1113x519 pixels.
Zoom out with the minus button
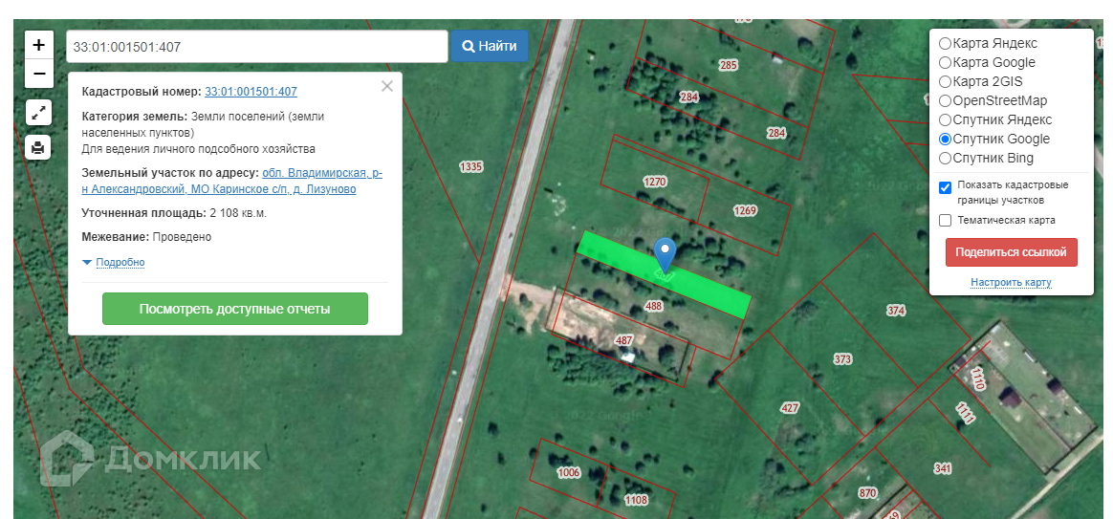[x=39, y=74]
